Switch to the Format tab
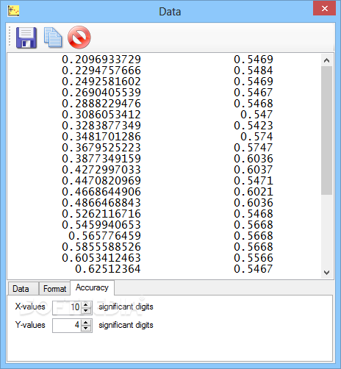The width and height of the screenshot is (341, 369). [54, 289]
